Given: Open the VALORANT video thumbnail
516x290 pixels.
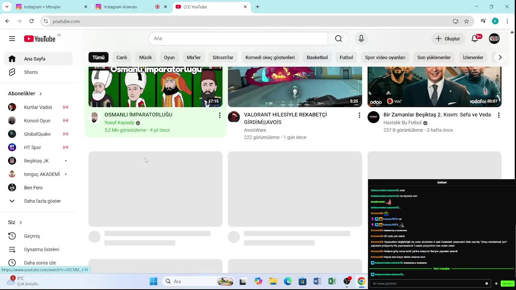Looking at the screenshot, I should click(x=295, y=87).
